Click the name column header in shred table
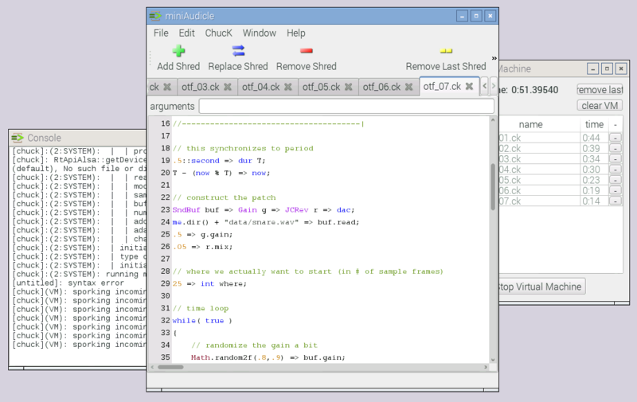 (x=530, y=125)
